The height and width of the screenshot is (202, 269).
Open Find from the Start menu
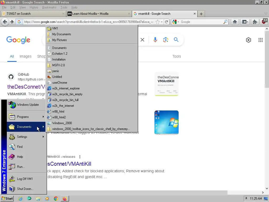coord(27,147)
